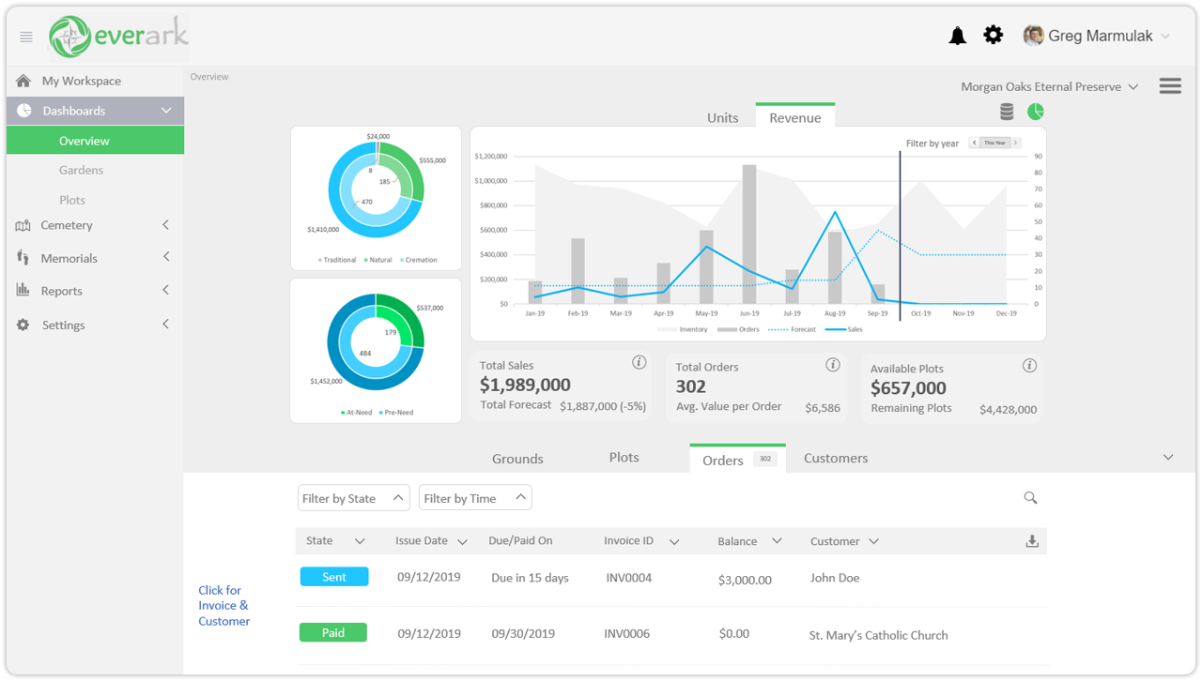Switch to the Customers tab
1202x681 pixels.
(836, 459)
